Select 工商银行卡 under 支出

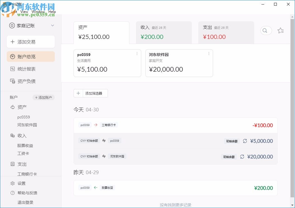click(27, 174)
